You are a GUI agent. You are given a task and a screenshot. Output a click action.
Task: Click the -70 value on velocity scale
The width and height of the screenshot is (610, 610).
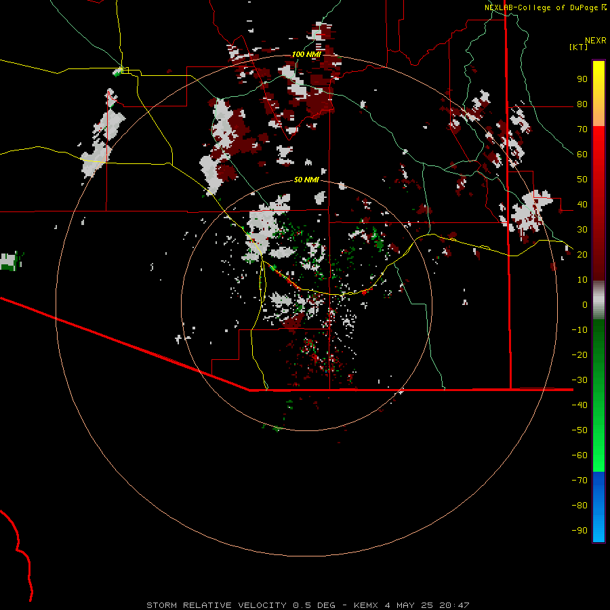(x=579, y=480)
